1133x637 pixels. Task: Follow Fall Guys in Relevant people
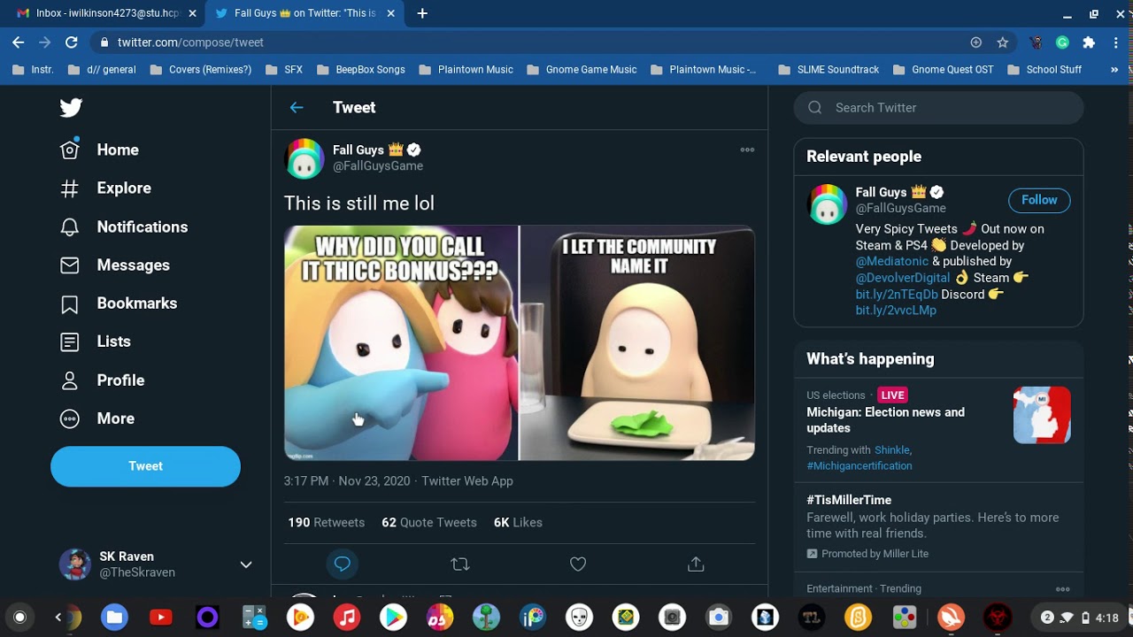(x=1039, y=200)
